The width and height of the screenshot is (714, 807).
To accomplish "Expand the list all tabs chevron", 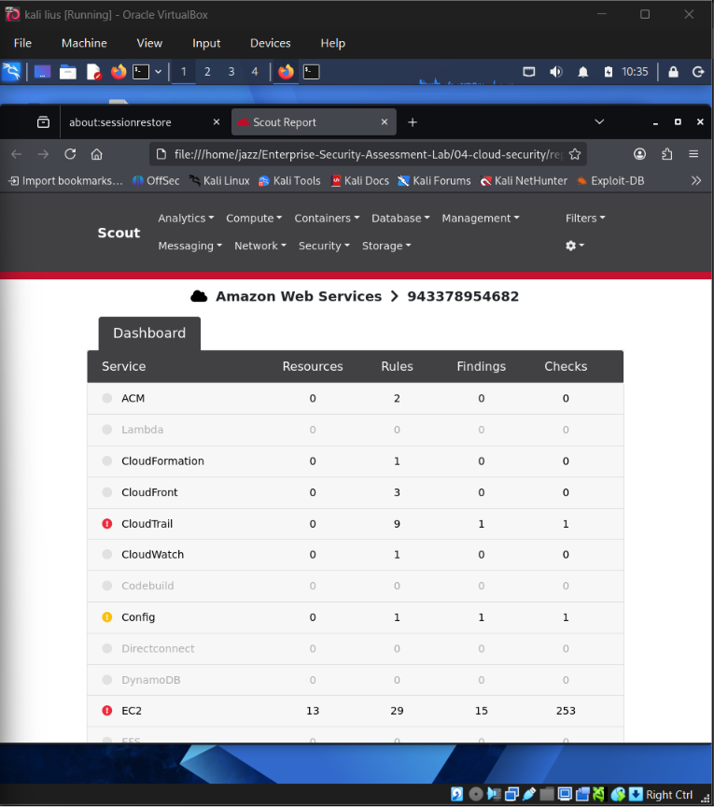I will (599, 122).
